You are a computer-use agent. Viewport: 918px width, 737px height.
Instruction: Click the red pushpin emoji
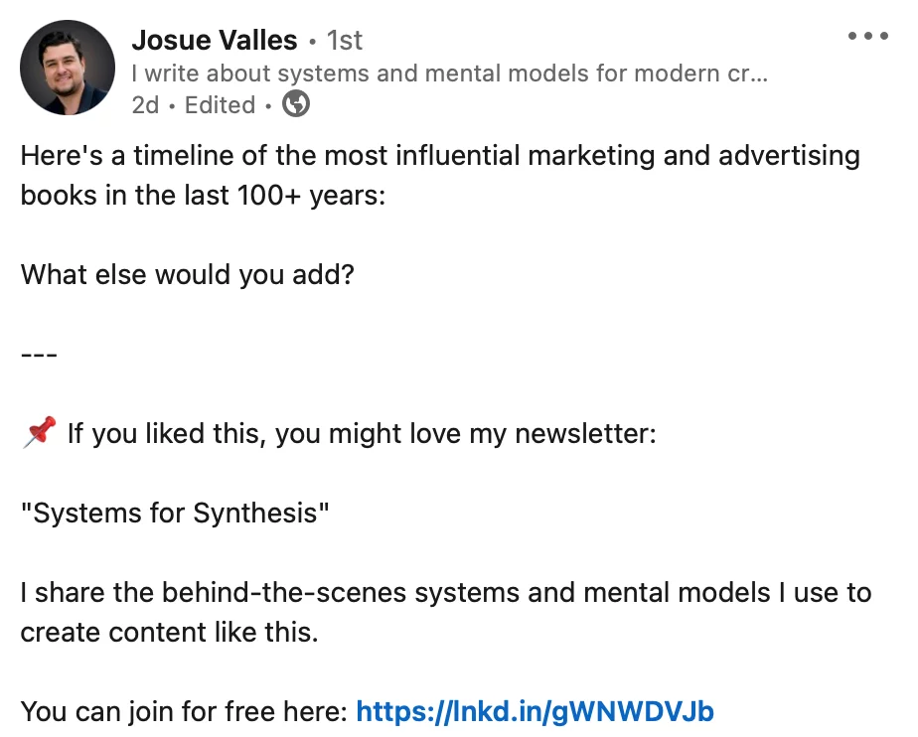point(39,432)
